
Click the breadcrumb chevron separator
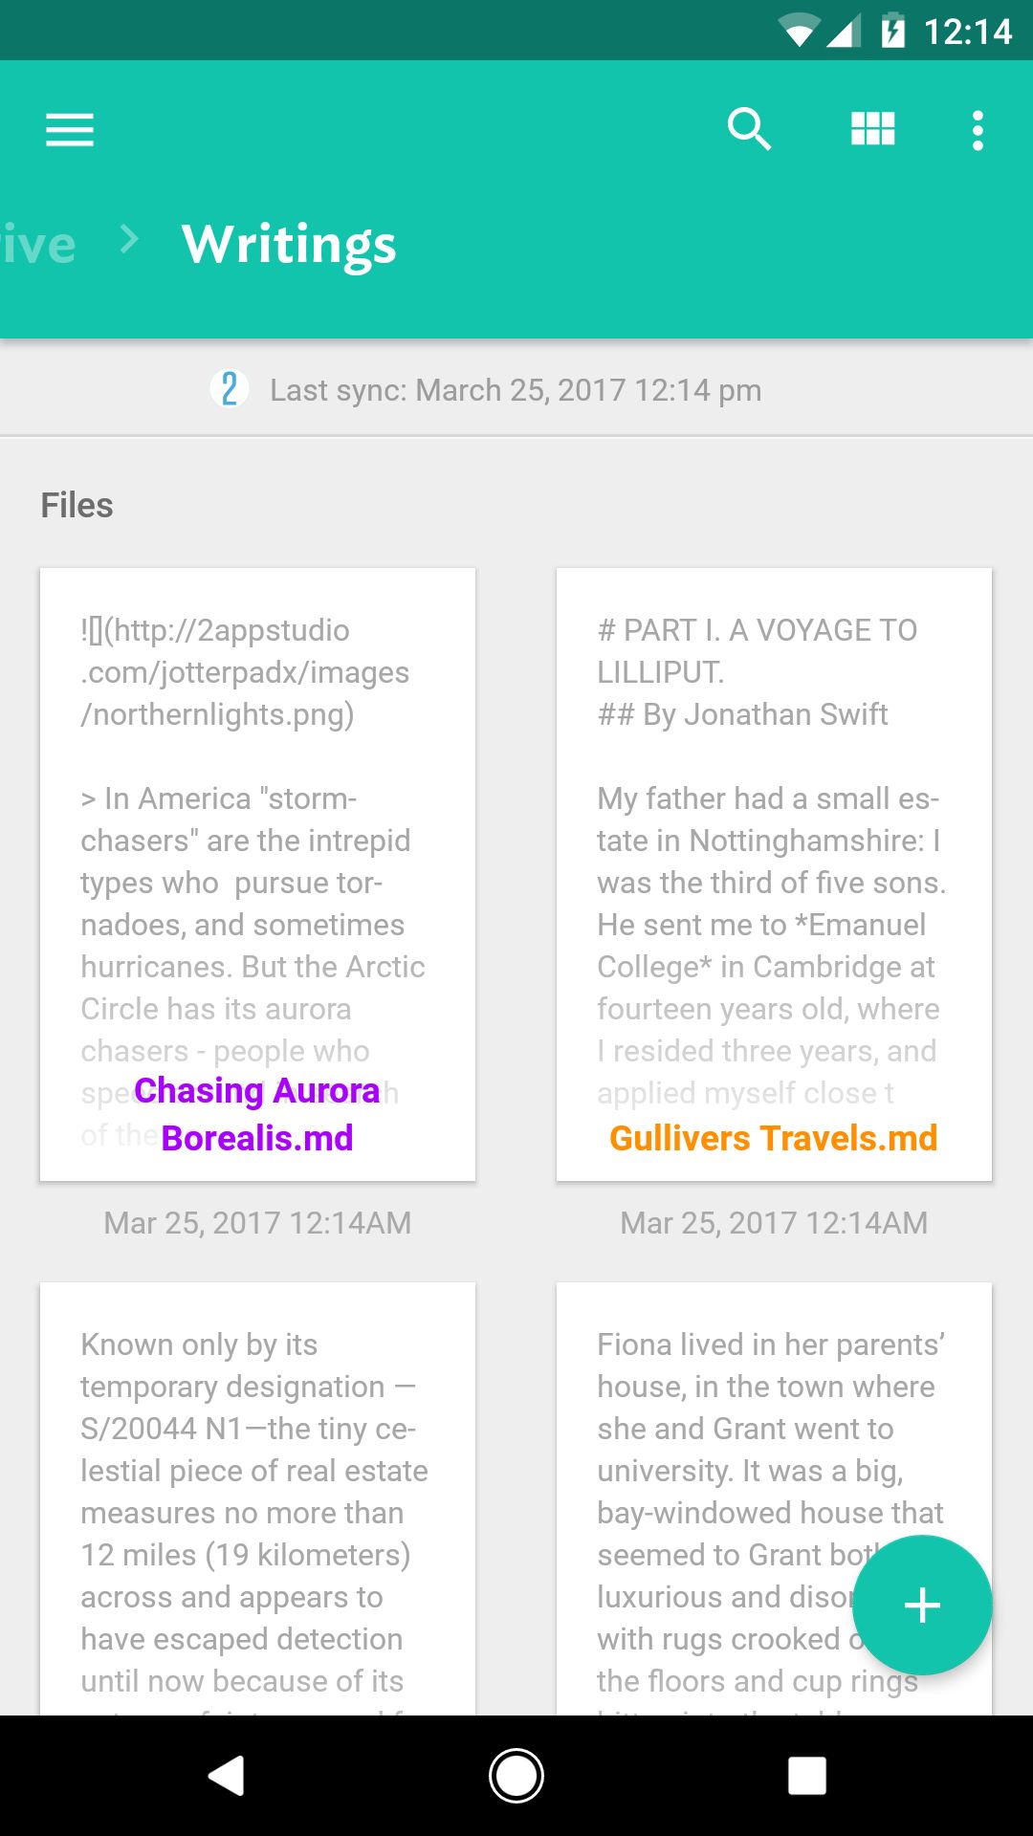129,239
